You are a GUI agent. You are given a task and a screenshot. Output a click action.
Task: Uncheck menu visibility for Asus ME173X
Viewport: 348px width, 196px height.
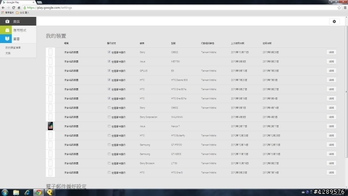coord(109,62)
